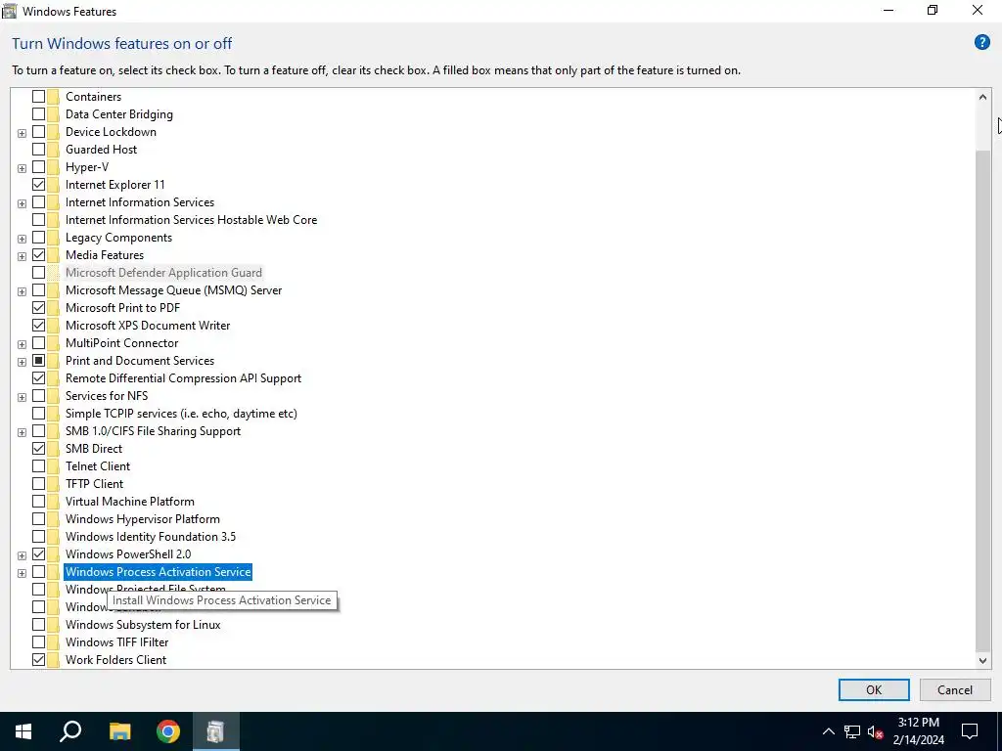1002x751 pixels.
Task: Enable the Containers checkbox
Action: click(38, 97)
